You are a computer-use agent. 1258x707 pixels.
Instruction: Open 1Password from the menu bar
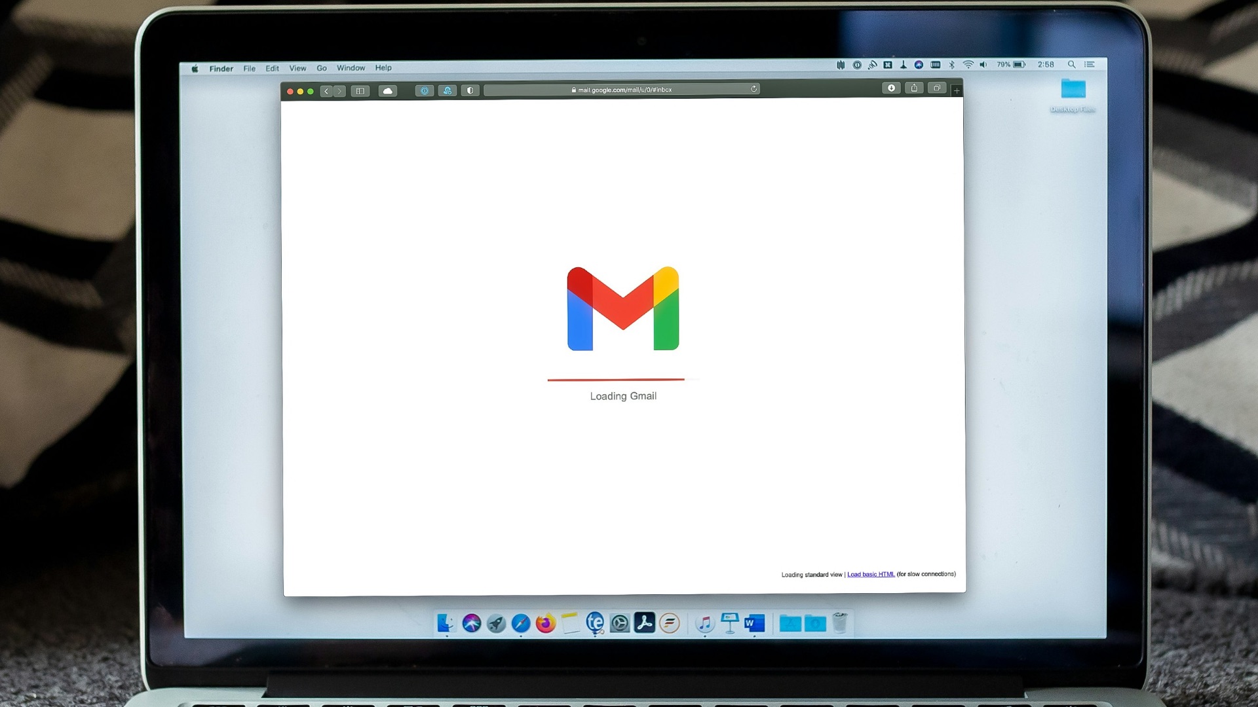(x=857, y=65)
